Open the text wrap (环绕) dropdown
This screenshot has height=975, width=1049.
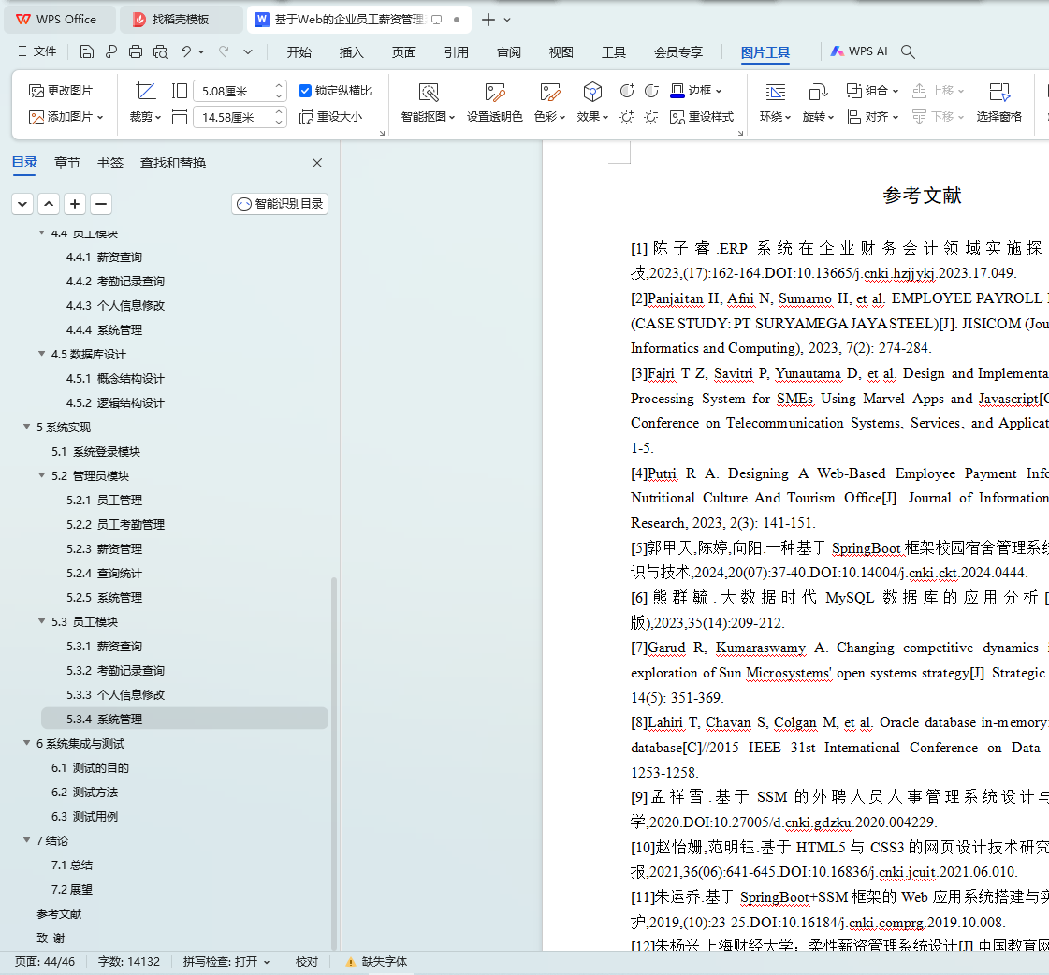pos(775,117)
